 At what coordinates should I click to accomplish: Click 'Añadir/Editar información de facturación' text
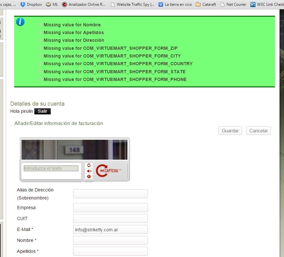pyautogui.click(x=59, y=123)
